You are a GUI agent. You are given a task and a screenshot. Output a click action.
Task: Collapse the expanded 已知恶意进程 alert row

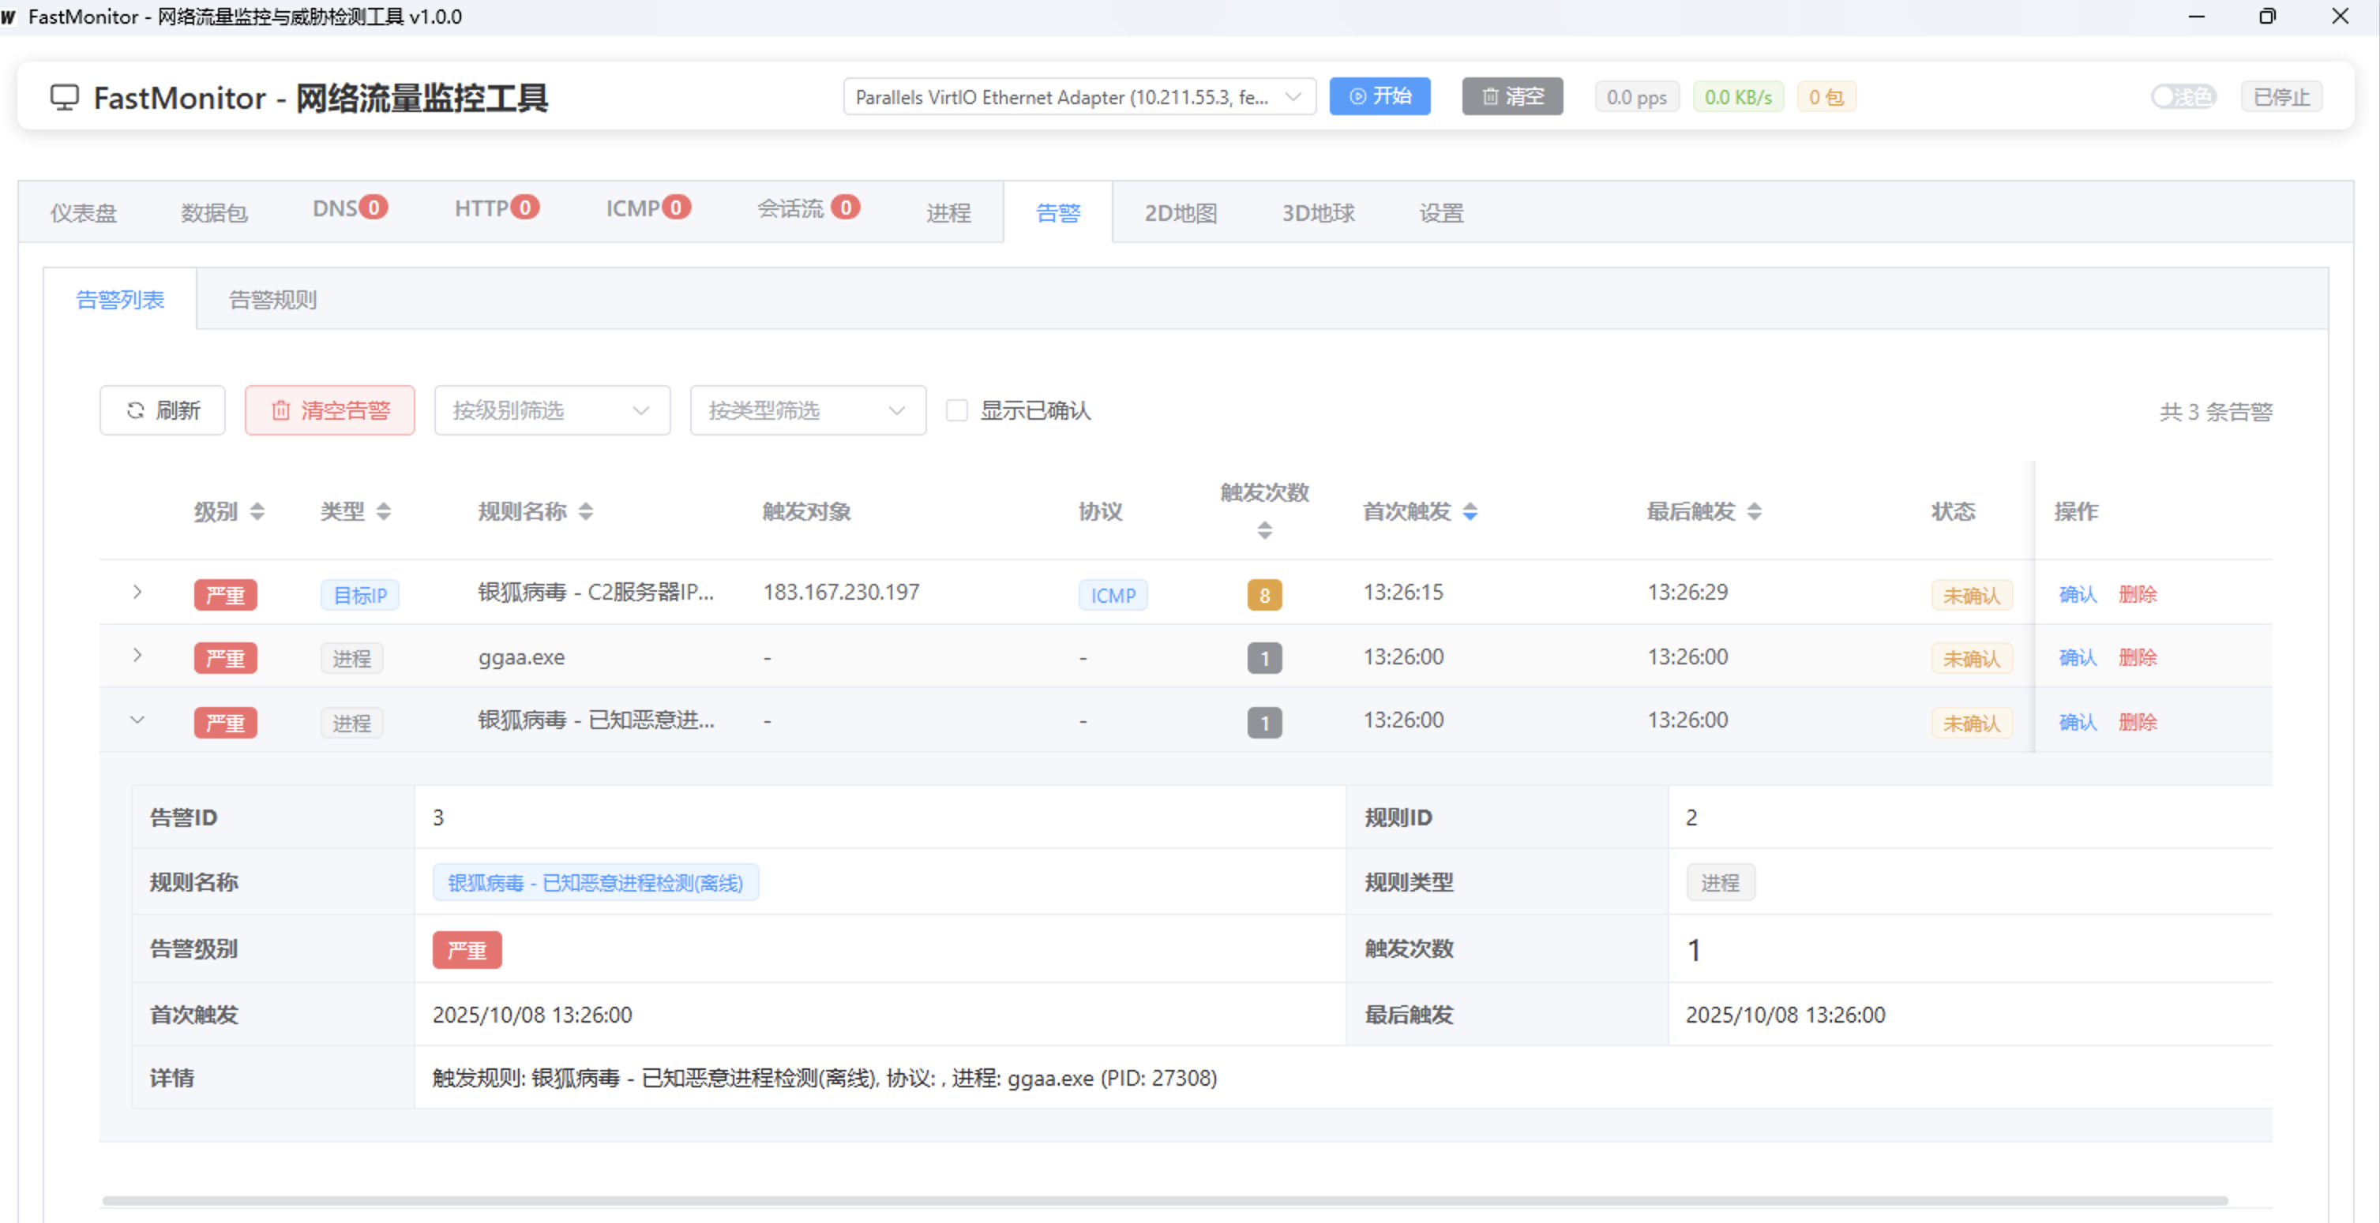[x=137, y=720]
